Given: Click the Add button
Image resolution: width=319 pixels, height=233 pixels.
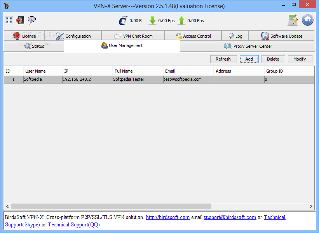Looking at the screenshot, I should tap(249, 59).
